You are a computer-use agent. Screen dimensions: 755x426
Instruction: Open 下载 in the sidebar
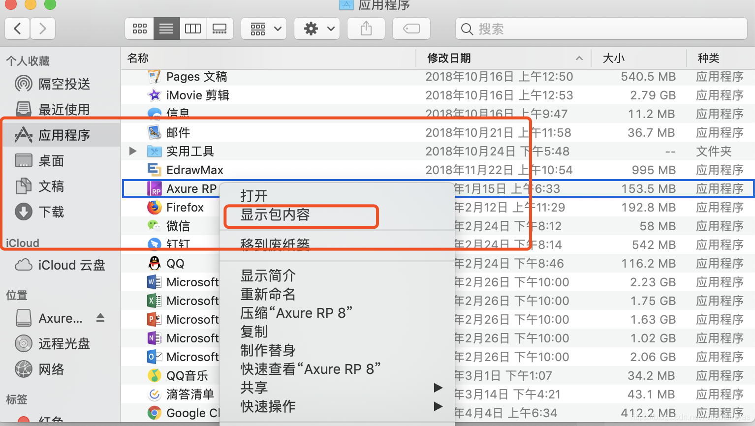coord(61,212)
